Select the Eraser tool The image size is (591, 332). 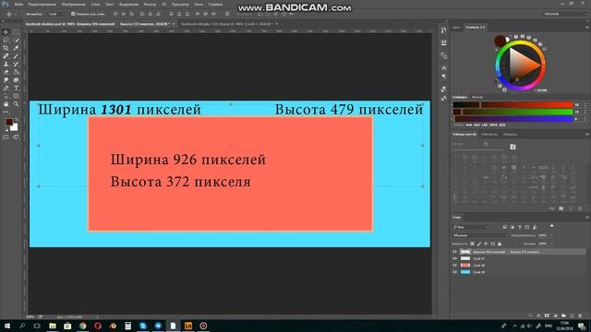pos(6,72)
